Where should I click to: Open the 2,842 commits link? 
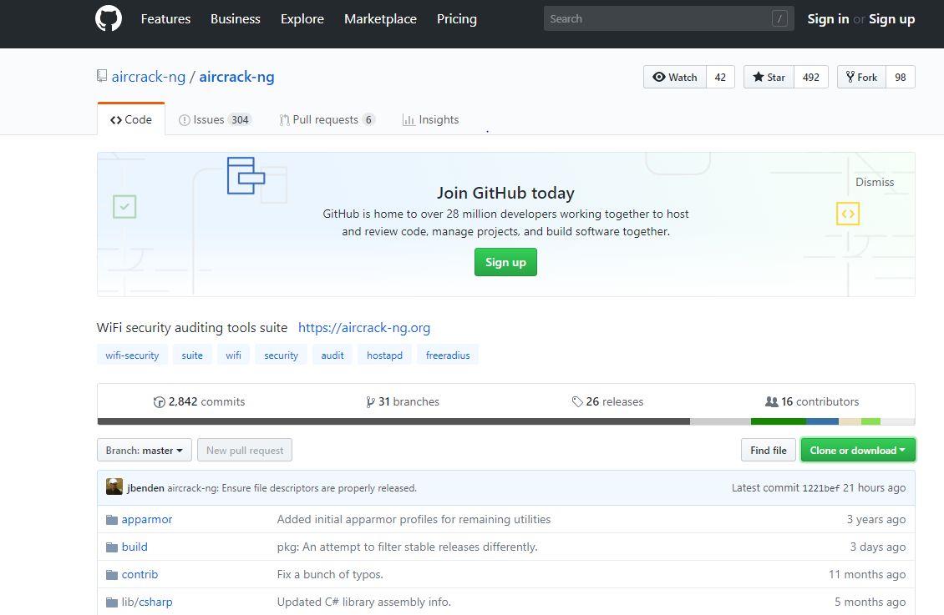(200, 401)
